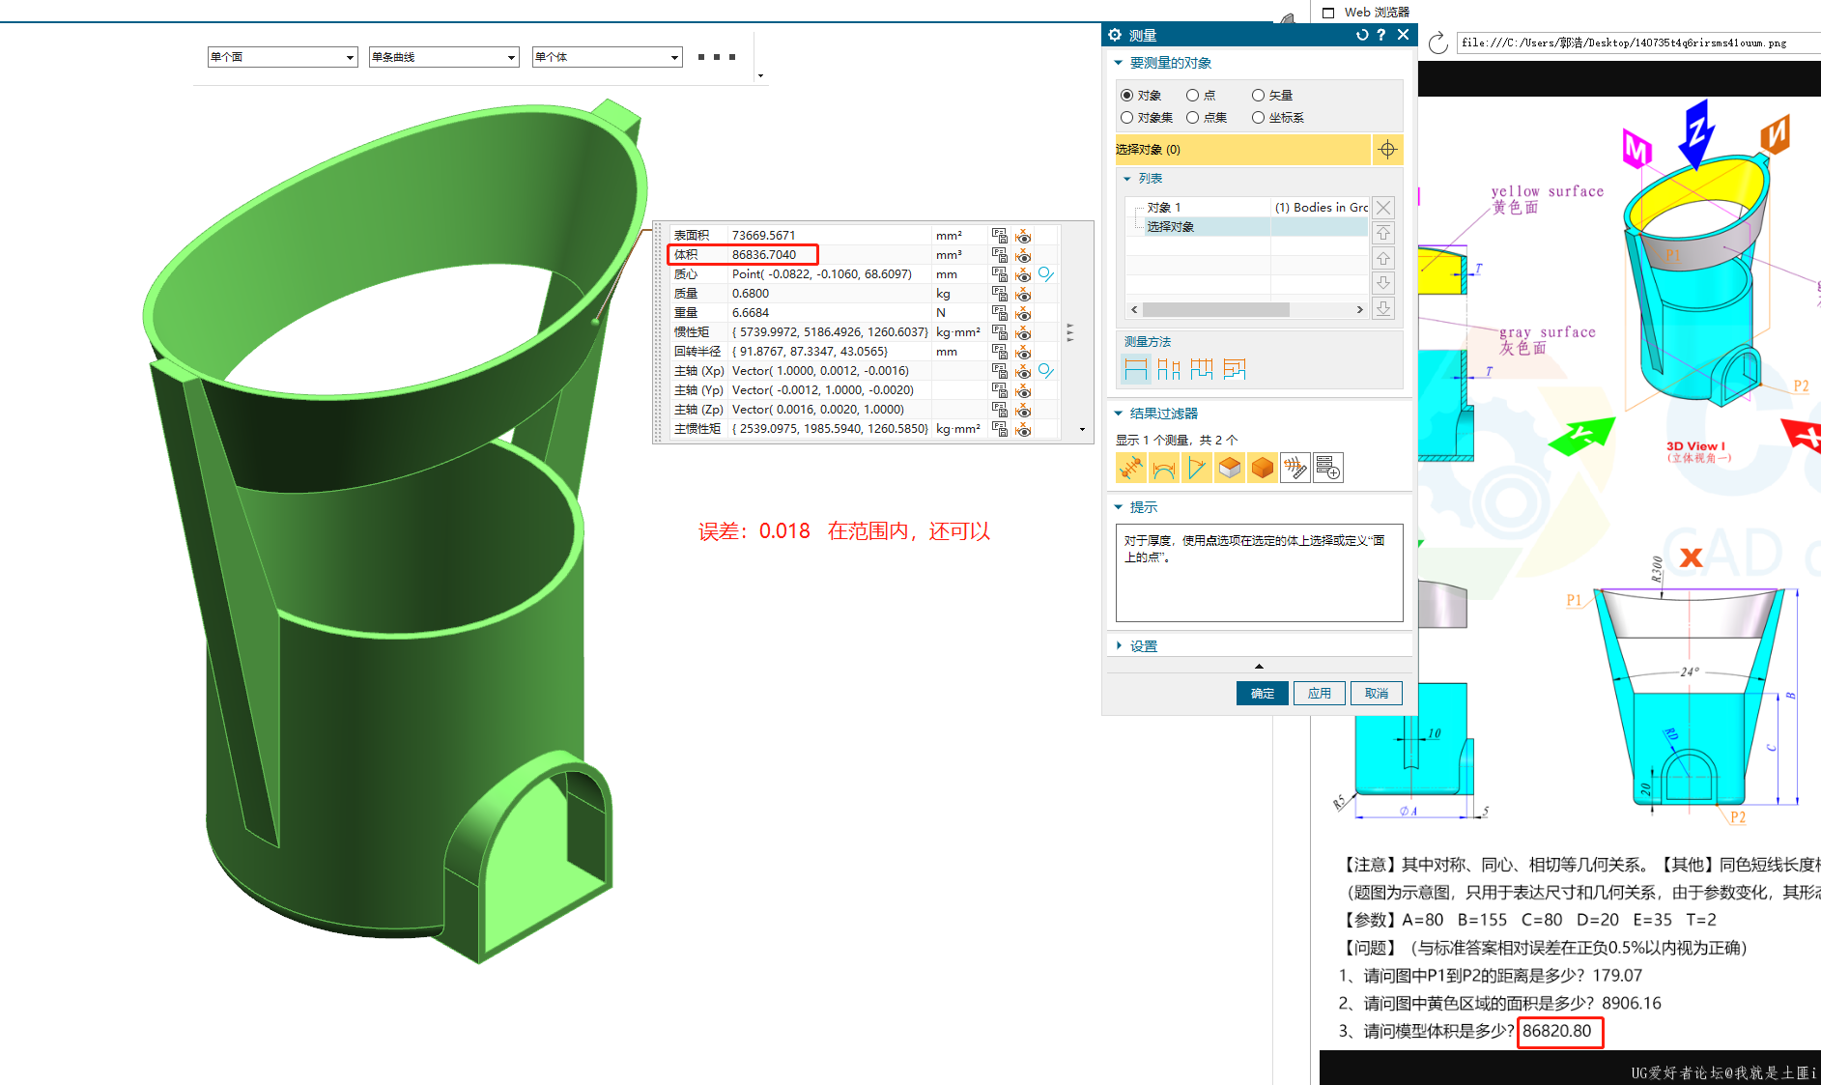Select the 对象集 radio button
This screenshot has height=1085, width=1821.
pyautogui.click(x=1126, y=118)
